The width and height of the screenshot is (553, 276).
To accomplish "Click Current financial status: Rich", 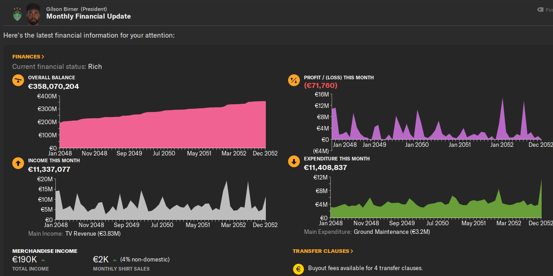I will [x=57, y=67].
